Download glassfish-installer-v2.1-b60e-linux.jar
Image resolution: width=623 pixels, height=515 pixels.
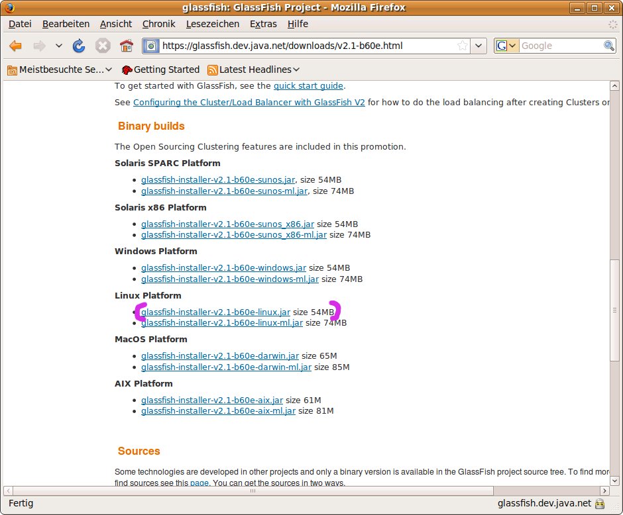(x=215, y=312)
